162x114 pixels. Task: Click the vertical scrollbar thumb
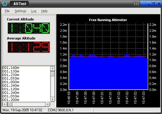53,74
